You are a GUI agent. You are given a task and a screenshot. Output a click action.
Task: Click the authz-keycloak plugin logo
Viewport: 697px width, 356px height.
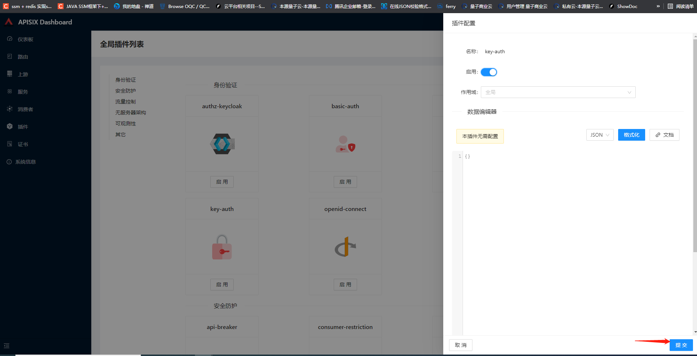222,144
